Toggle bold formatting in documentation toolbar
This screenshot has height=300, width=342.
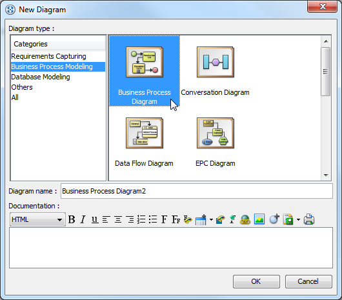click(x=72, y=219)
